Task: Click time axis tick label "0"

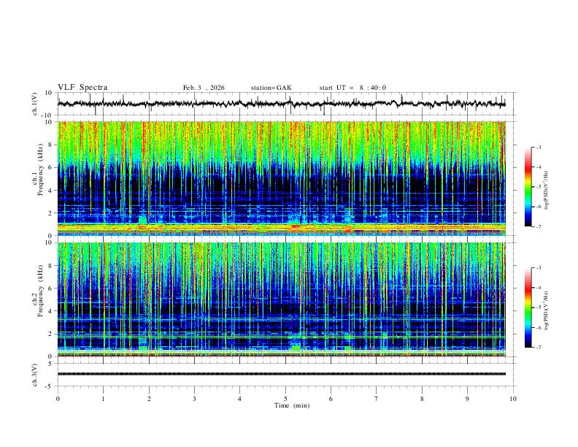Action: [x=58, y=399]
